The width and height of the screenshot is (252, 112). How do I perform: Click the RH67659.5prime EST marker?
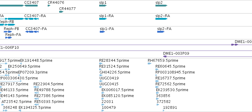click(x=150, y=63)
